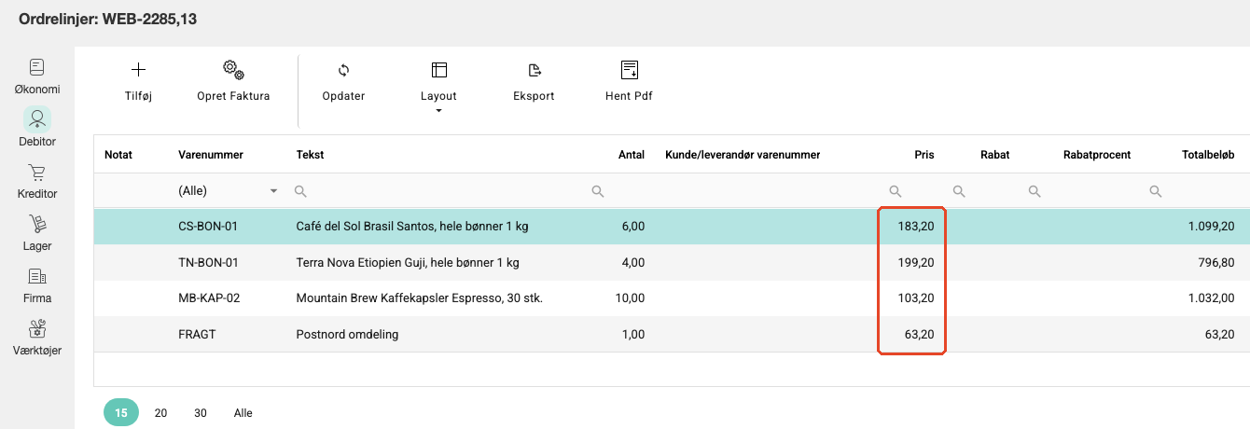Select page size Alle
This screenshot has height=429, width=1250.
point(243,412)
